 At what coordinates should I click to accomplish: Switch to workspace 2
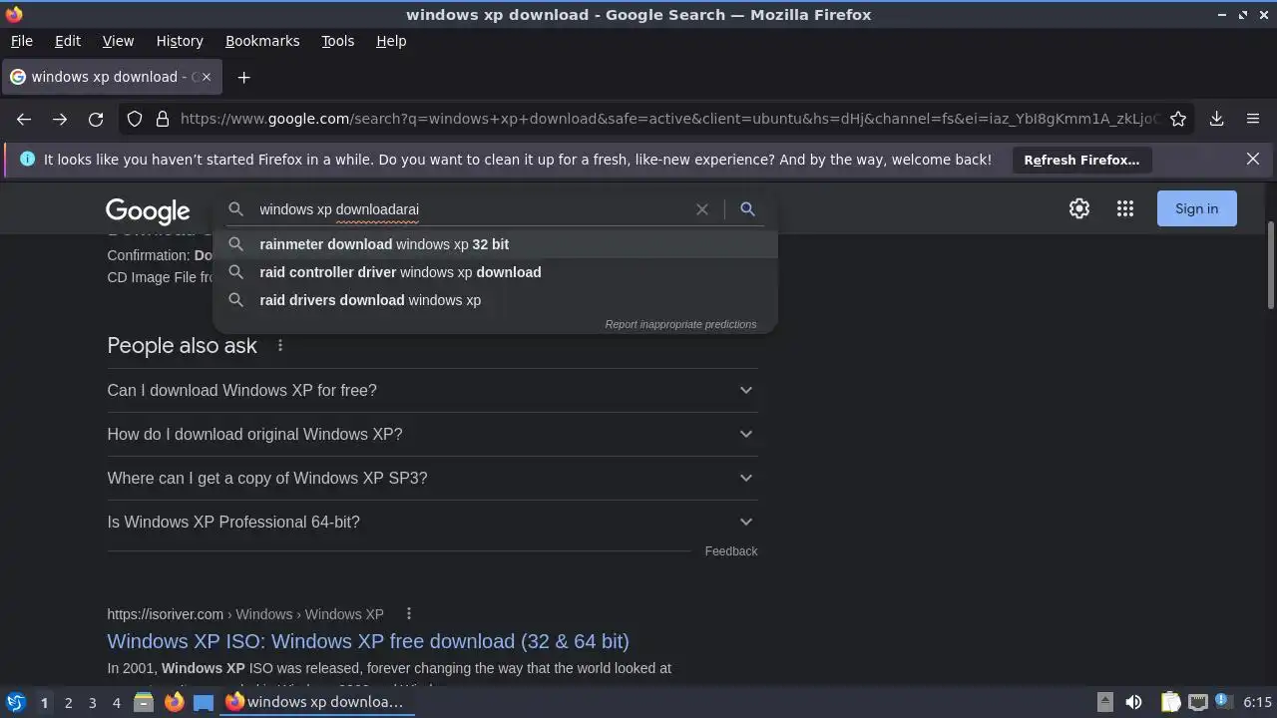click(x=68, y=703)
